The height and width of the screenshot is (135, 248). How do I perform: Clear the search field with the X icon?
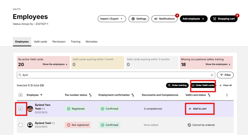coord(212,75)
